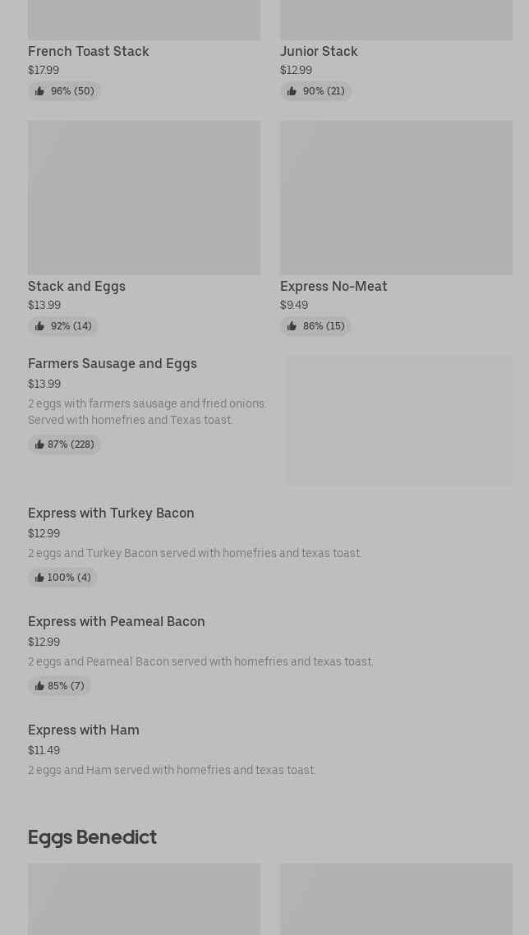Click thumbs-up icon for Express with Peameal Bacon
This screenshot has height=935, width=529.
click(39, 686)
